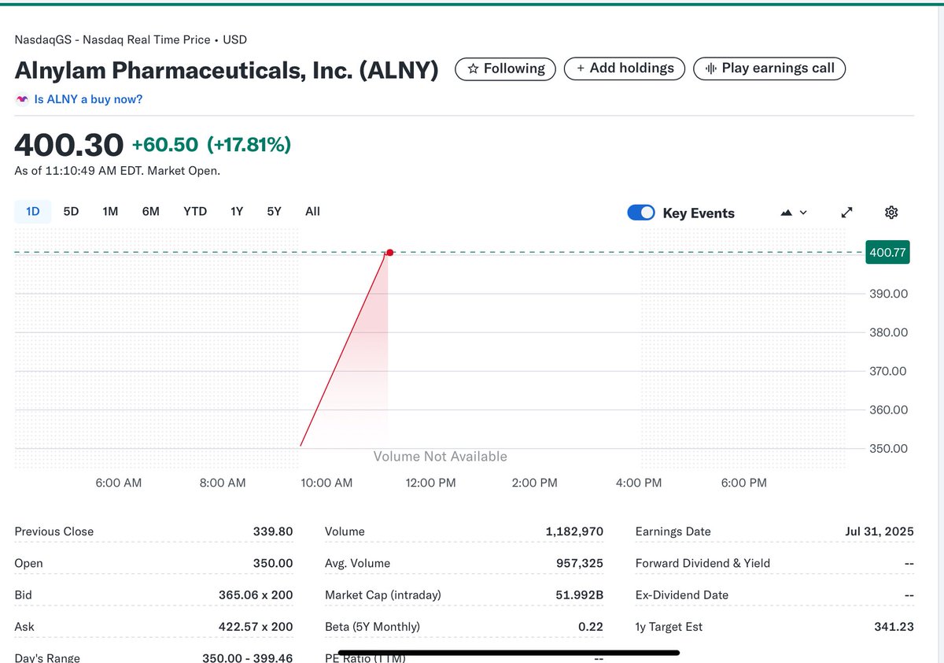Click the 12:00 PM axis label
The image size is (944, 663).
pyautogui.click(x=430, y=483)
